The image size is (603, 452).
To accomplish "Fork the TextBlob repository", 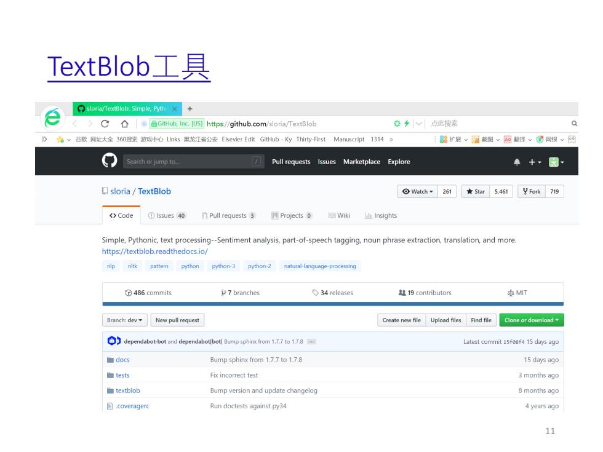I will pyautogui.click(x=532, y=191).
